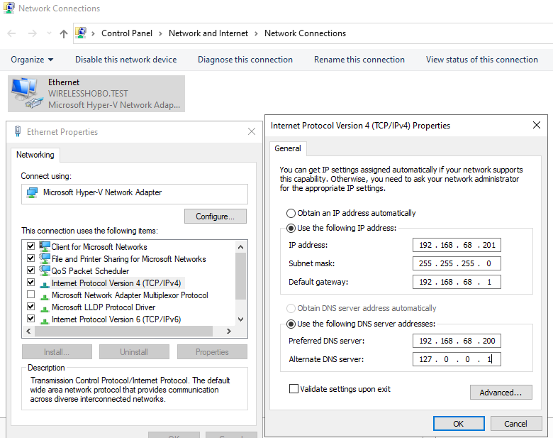Select the Client for Microsoft Networks icon
553x438 pixels.
pyautogui.click(x=45, y=246)
